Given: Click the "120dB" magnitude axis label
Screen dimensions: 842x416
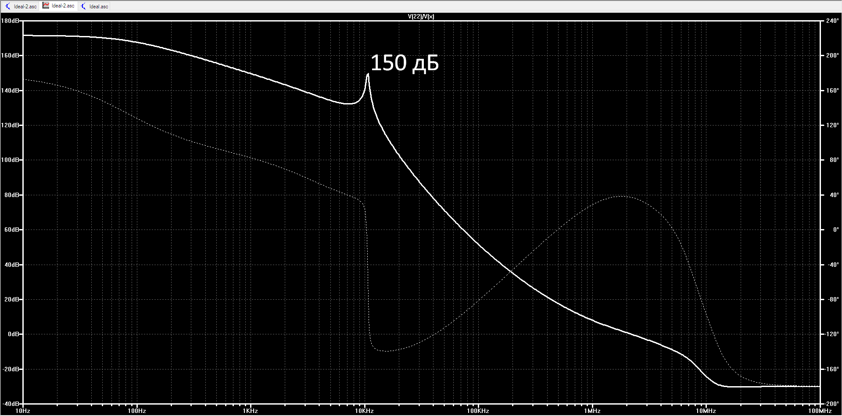Looking at the screenshot, I should pyautogui.click(x=10, y=125).
